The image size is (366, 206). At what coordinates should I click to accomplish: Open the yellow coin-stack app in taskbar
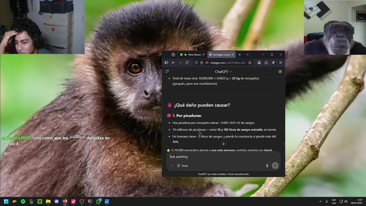[15, 201]
